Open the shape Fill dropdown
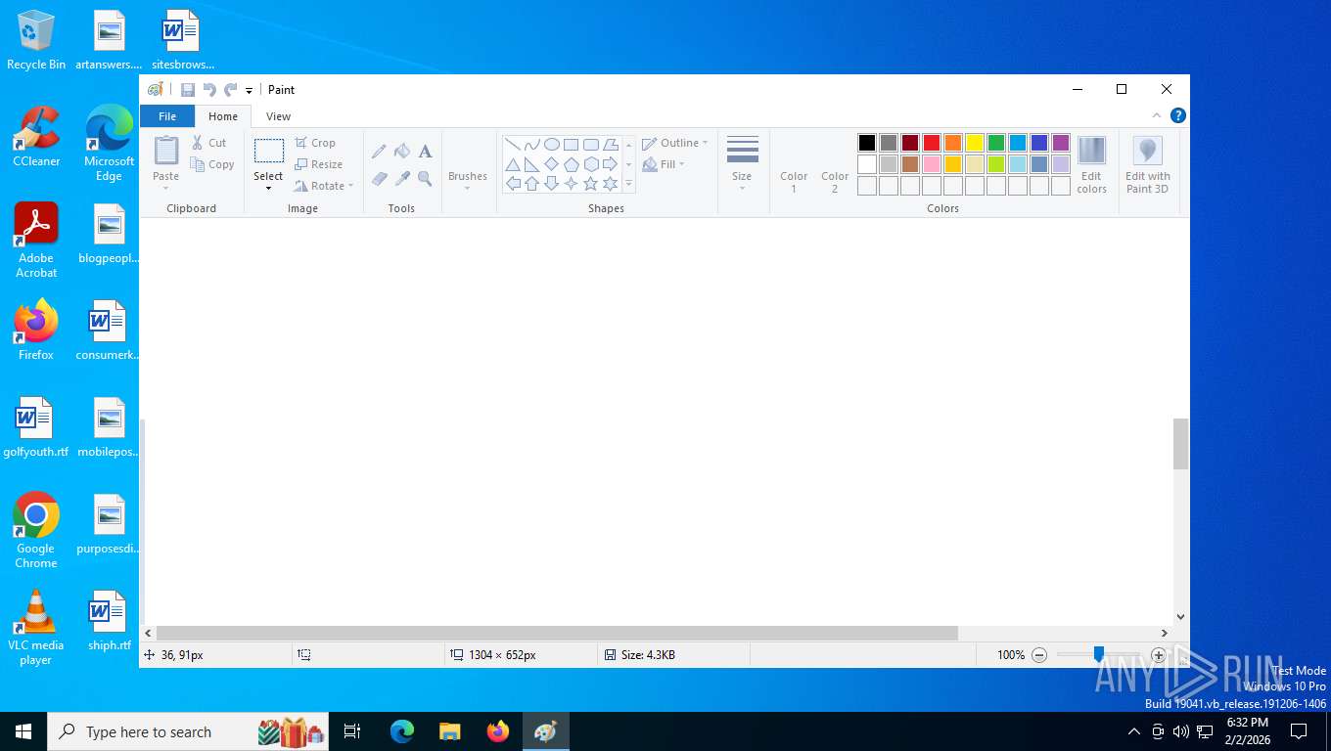1331x751 pixels. click(x=664, y=164)
